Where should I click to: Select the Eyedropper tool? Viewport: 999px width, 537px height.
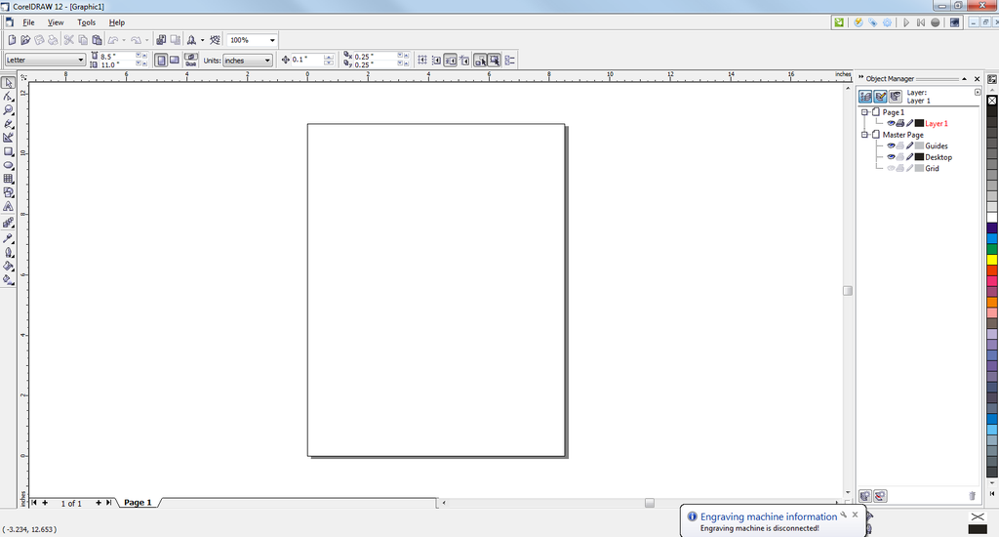(x=8, y=238)
